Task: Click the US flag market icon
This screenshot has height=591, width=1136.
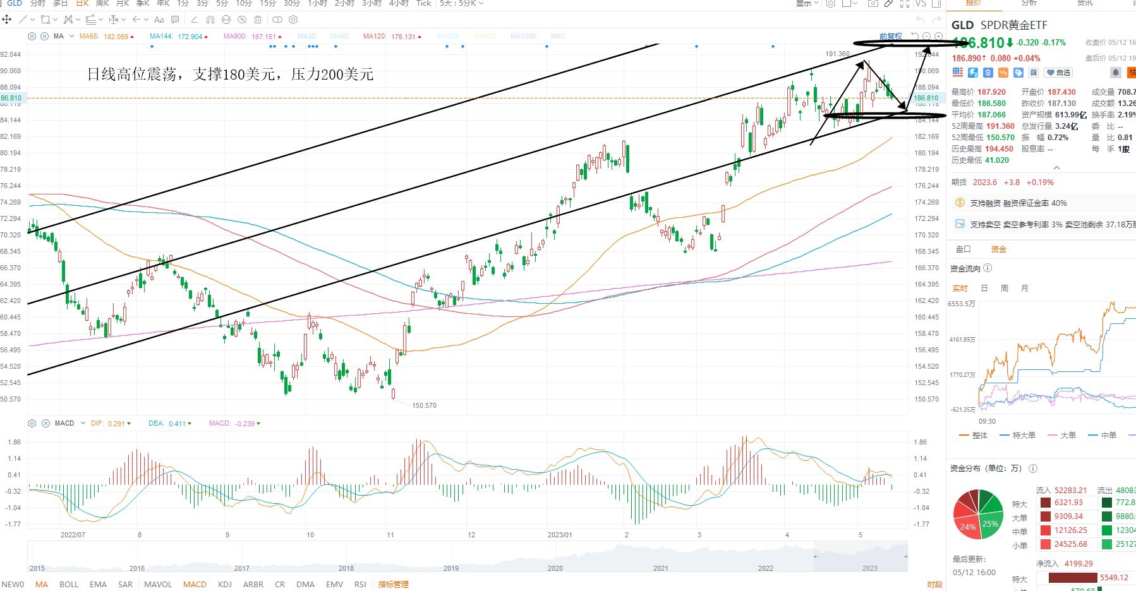Action: click(x=958, y=73)
